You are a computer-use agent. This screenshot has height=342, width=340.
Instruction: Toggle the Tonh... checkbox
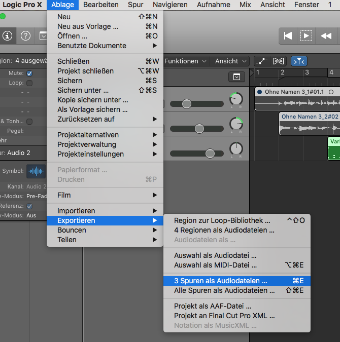coord(29,122)
